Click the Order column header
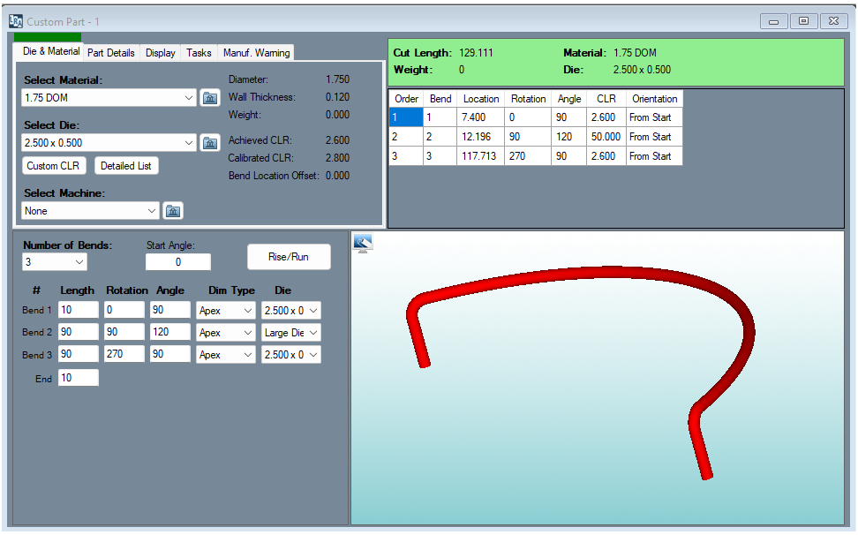The image size is (858, 535). coord(406,99)
